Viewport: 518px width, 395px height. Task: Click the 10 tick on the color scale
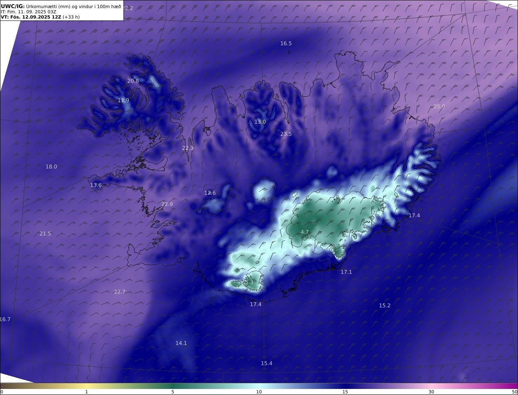tap(259, 392)
